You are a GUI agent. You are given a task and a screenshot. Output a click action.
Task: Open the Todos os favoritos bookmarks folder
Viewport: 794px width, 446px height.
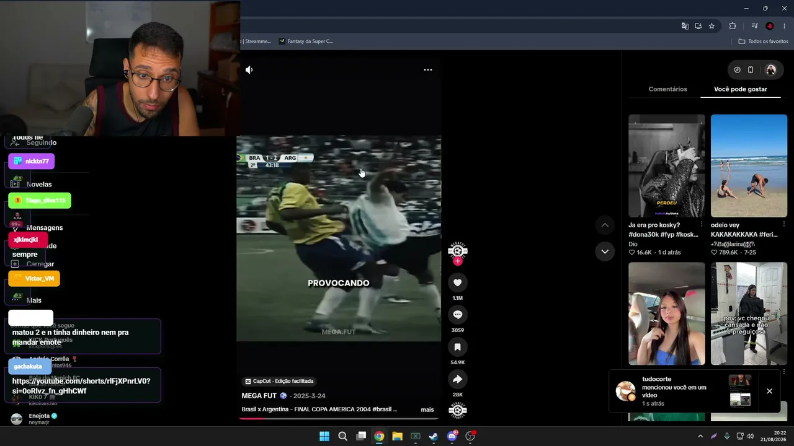(x=763, y=42)
